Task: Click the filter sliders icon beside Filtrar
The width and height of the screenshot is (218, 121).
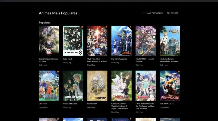Action: tap(168, 13)
